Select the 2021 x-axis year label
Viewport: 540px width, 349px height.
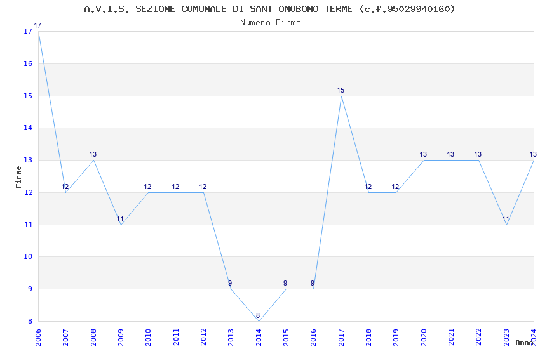[451, 338]
